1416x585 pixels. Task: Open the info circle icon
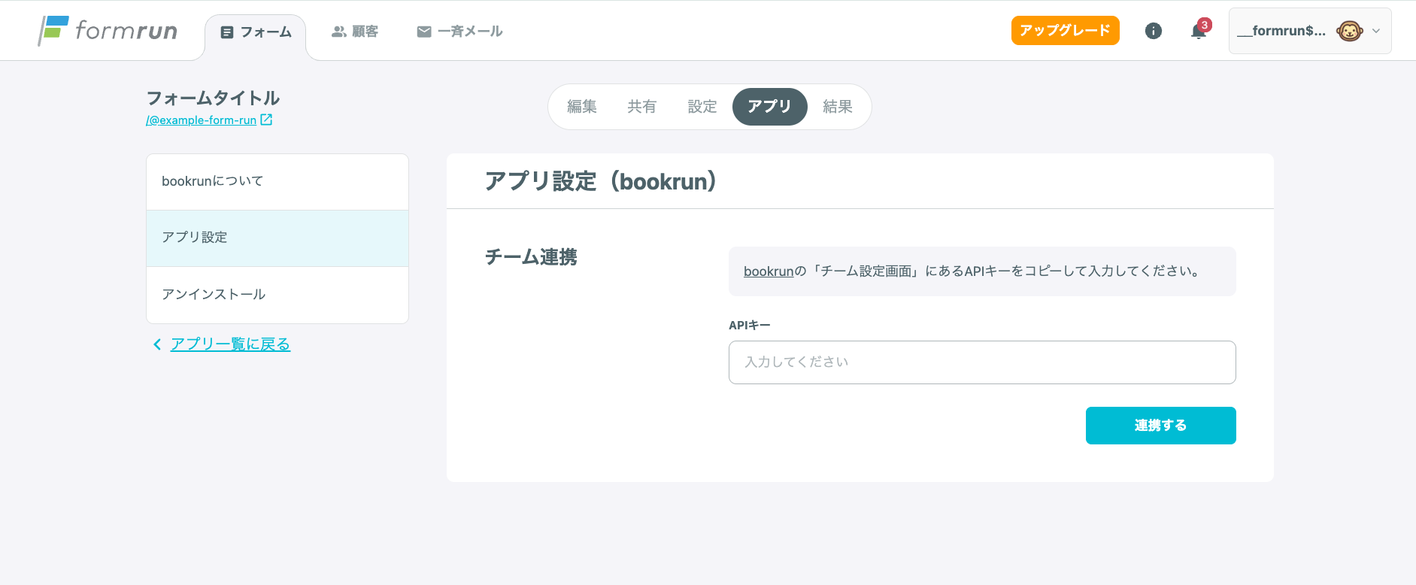[1153, 31]
